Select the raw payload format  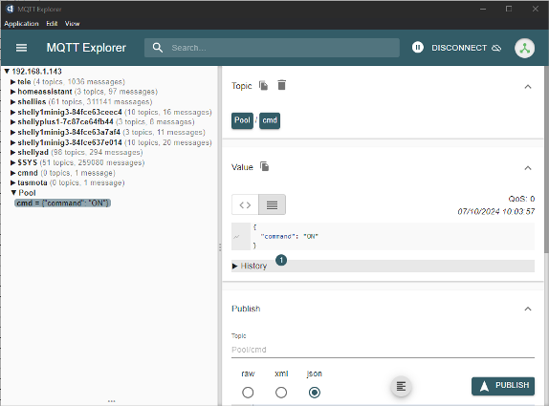click(248, 393)
